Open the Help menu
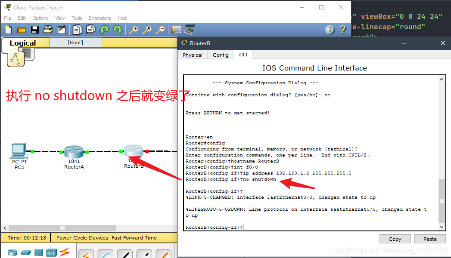This screenshot has height=258, width=451. tap(122, 18)
